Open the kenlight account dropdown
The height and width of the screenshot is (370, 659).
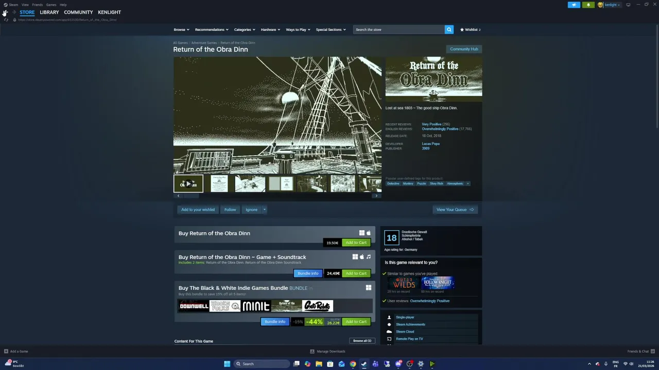pyautogui.click(x=612, y=5)
